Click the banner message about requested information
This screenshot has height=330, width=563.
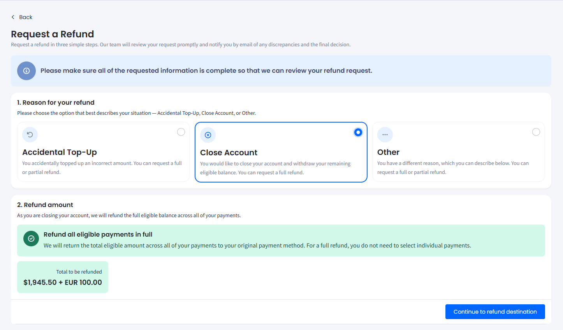(x=206, y=70)
